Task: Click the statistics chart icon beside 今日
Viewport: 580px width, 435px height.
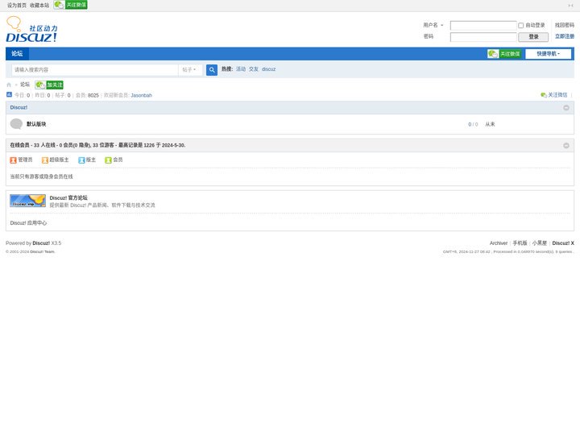Action: pyautogui.click(x=9, y=95)
